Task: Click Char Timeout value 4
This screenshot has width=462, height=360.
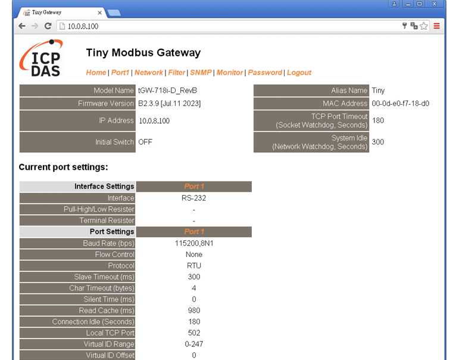Action: coord(194,288)
